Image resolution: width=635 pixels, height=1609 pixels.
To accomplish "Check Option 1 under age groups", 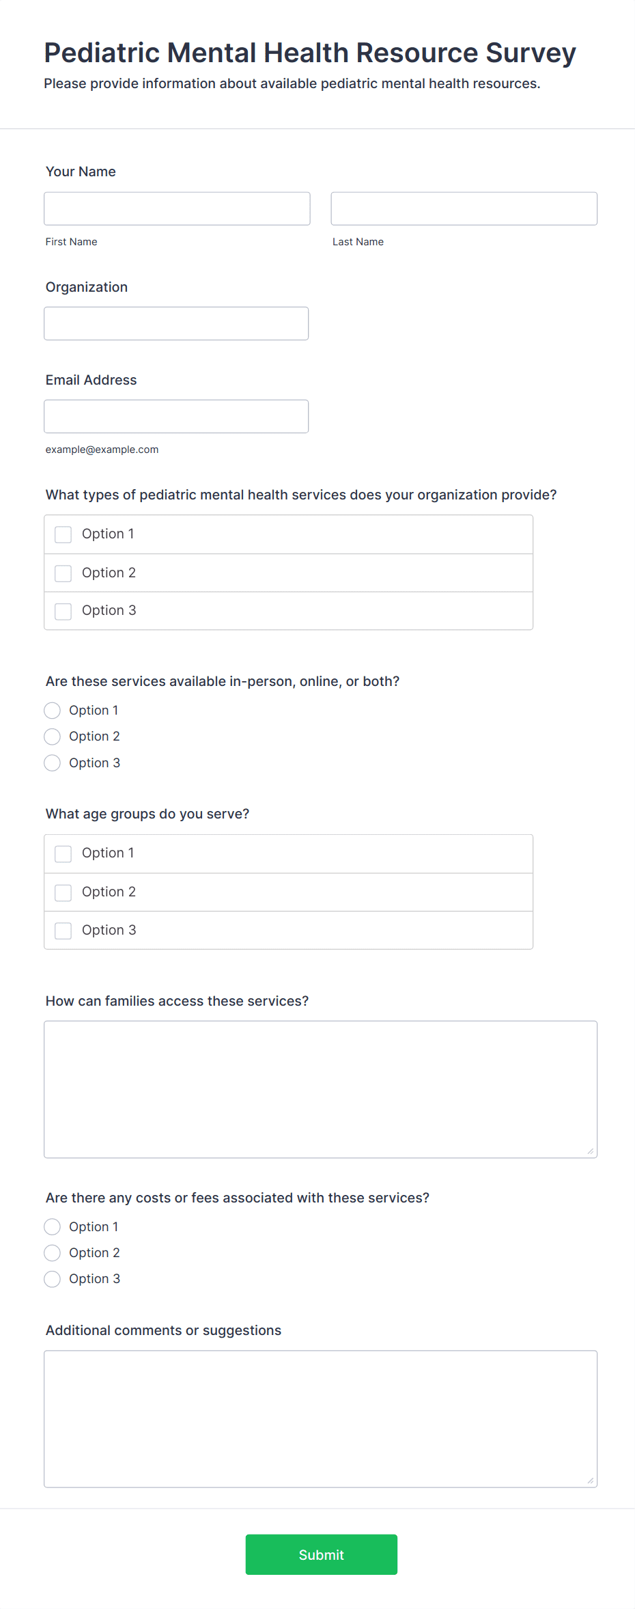I will pyautogui.click(x=63, y=853).
